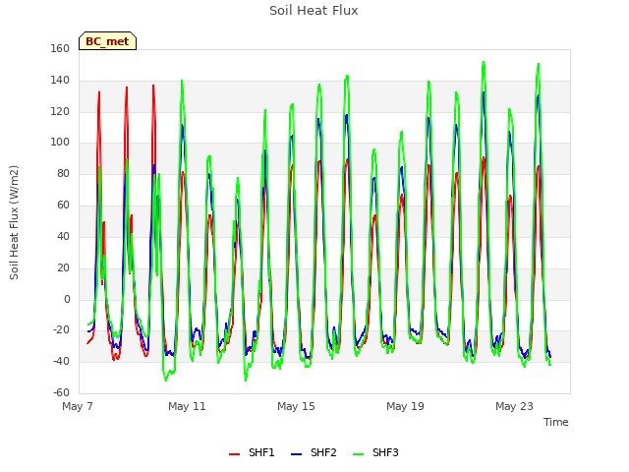
Task: Click the May 23 x-axis tick label
Action: (514, 406)
